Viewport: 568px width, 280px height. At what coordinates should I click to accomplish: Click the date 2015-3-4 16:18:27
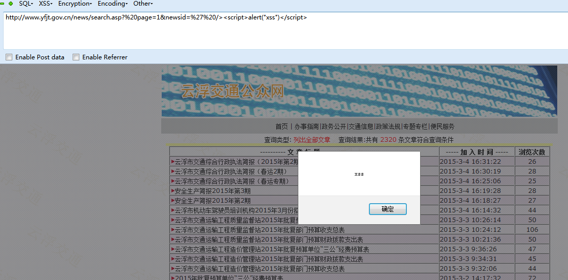pos(470,201)
